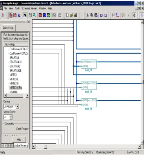Open the Window menu
Image resolution: width=145 pixels, height=157 pixels.
tap(42, 8)
